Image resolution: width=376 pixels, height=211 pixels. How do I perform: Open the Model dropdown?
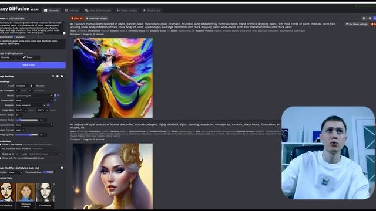[x=34, y=96]
